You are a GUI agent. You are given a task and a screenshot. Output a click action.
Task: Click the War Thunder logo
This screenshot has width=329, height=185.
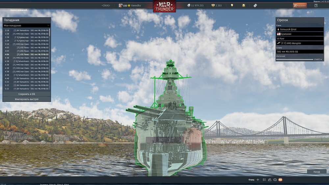(x=164, y=6)
